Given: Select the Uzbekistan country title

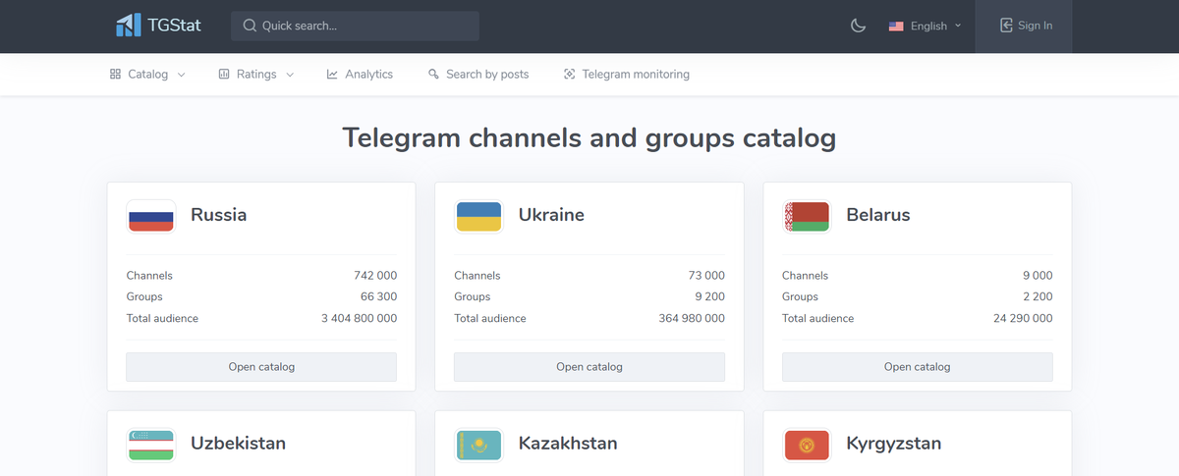Looking at the screenshot, I should 239,444.
